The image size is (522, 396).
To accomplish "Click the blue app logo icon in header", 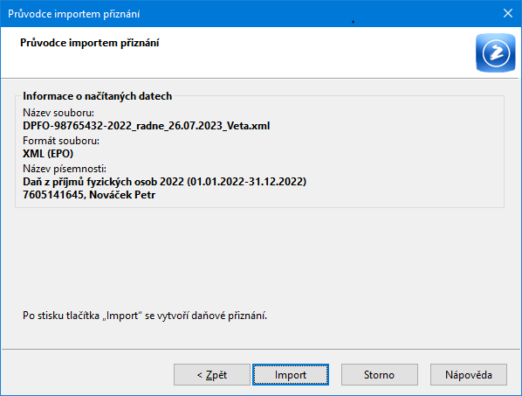I will pos(495,52).
